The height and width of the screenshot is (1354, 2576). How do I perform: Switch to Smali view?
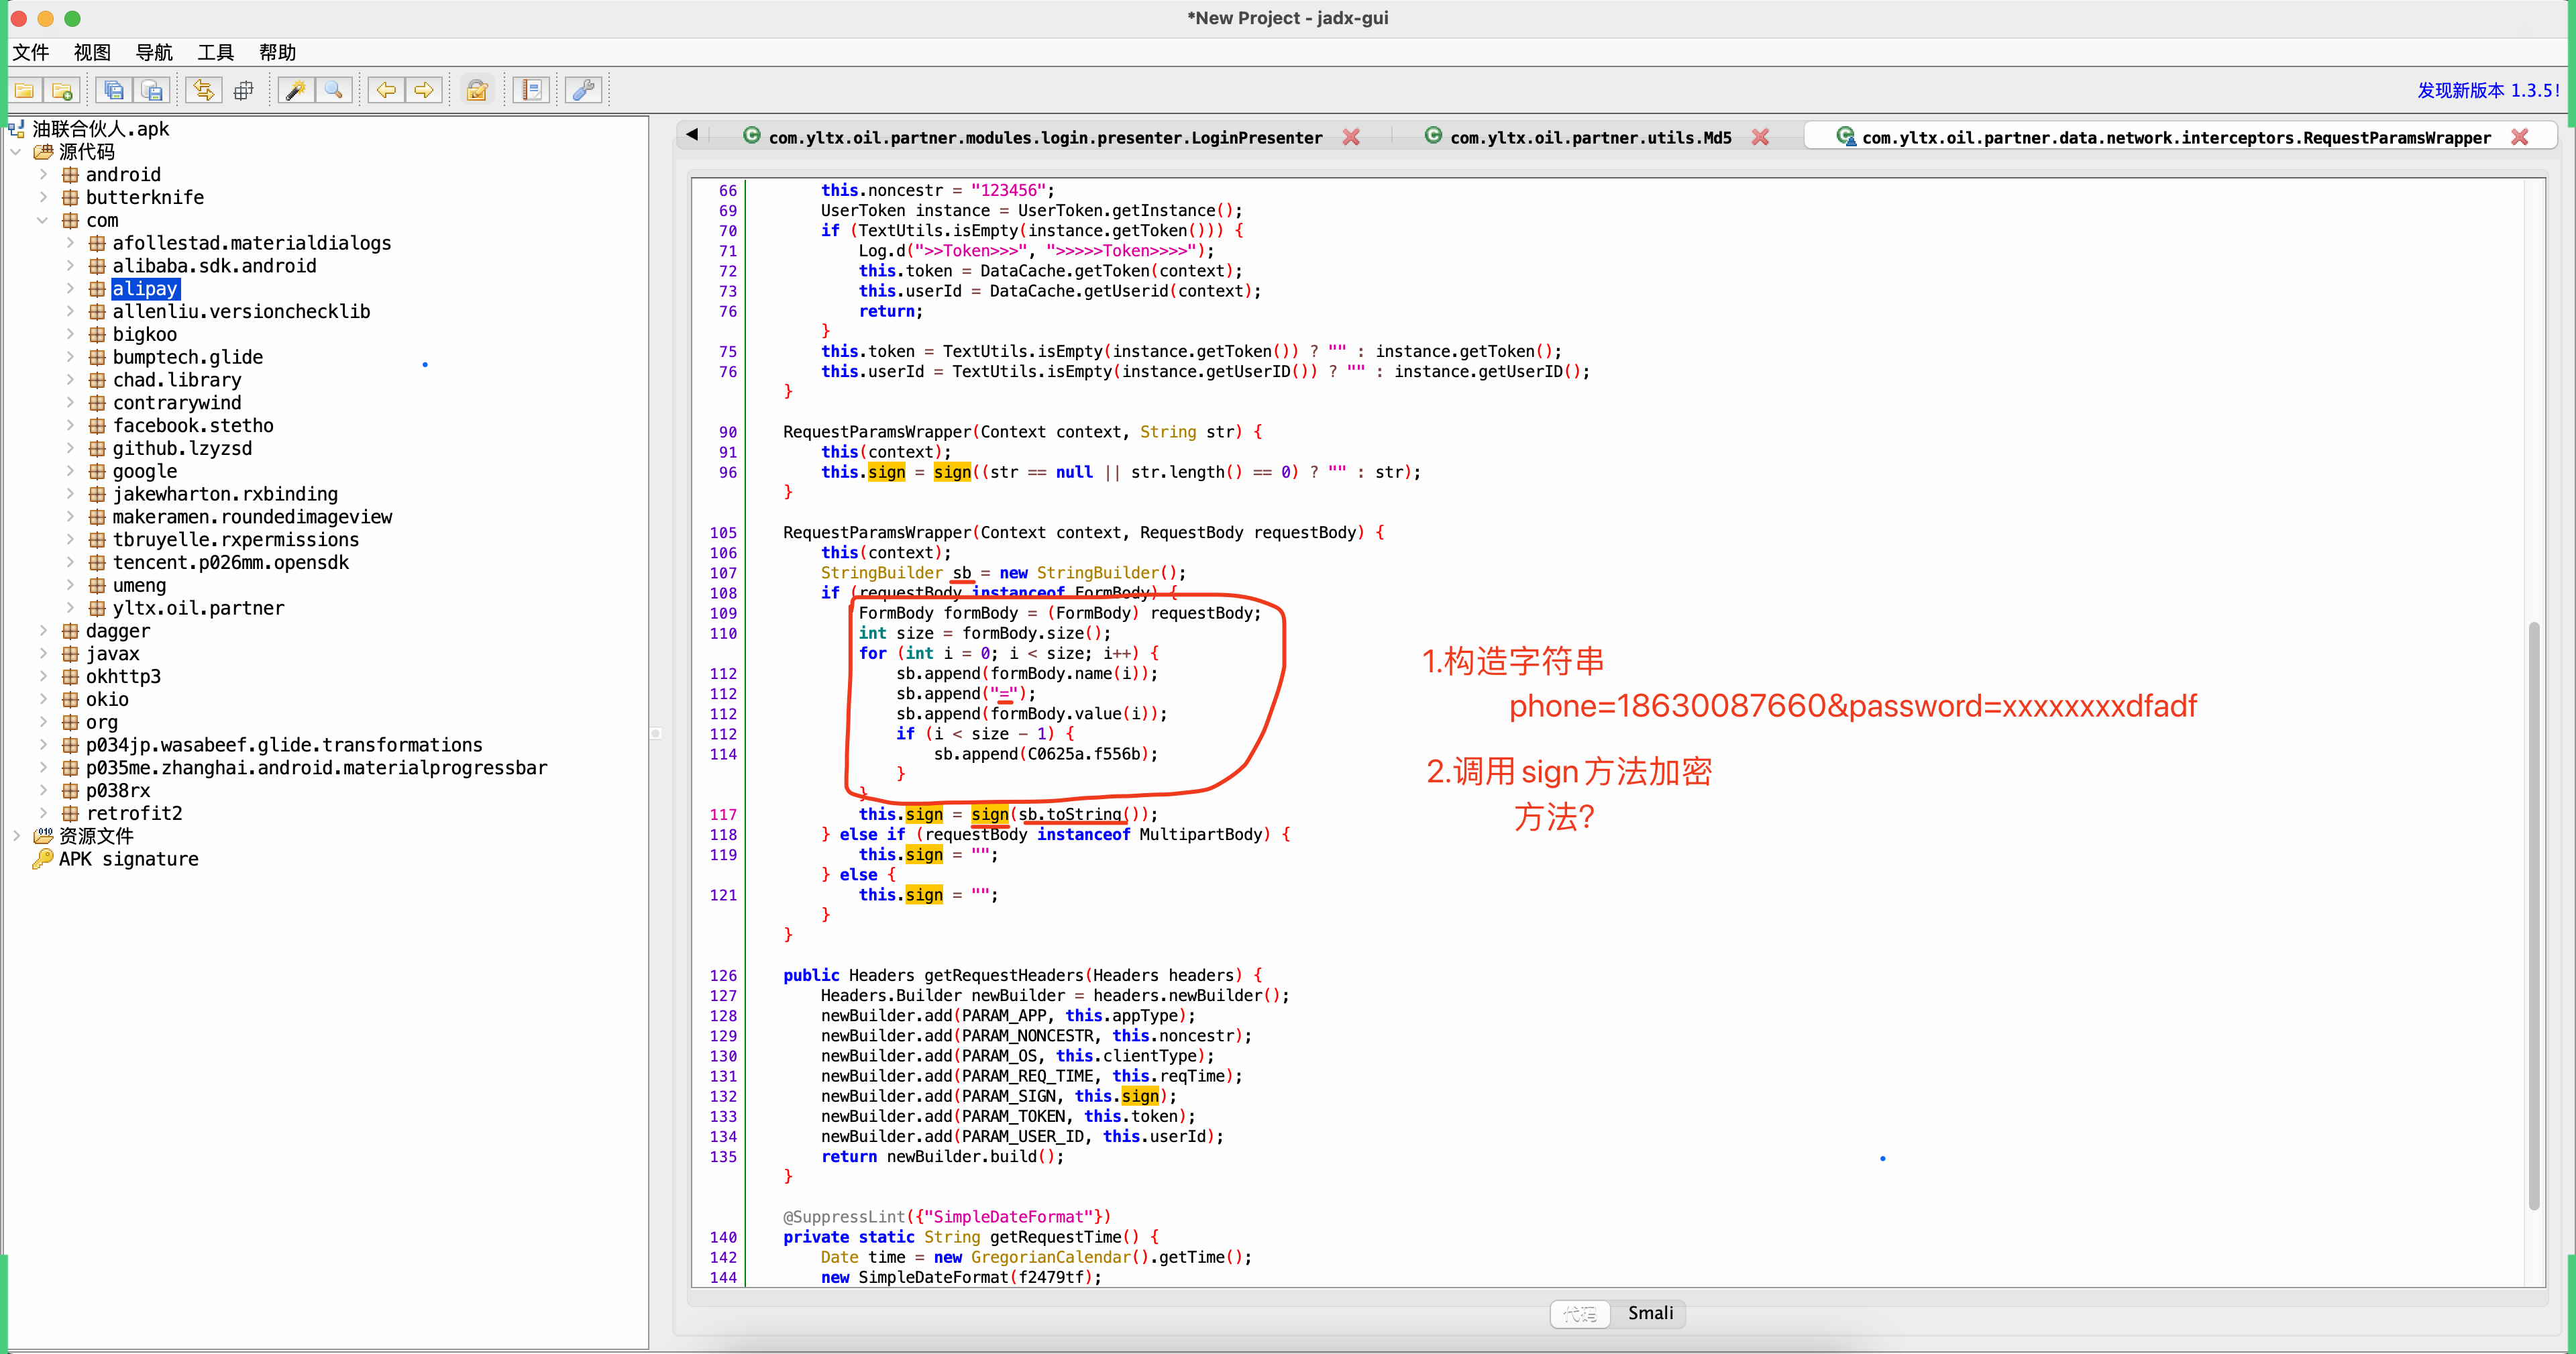(1649, 1313)
